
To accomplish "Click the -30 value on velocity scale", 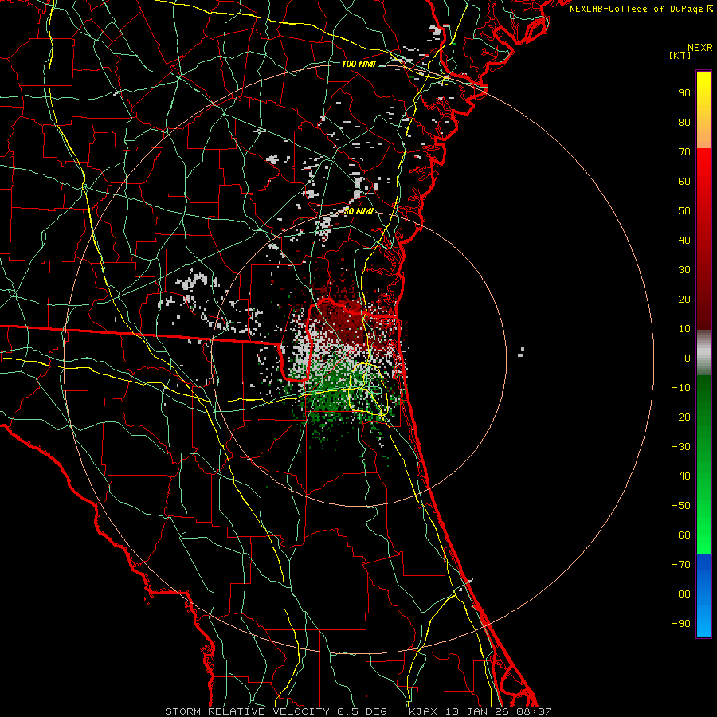I will (x=681, y=447).
